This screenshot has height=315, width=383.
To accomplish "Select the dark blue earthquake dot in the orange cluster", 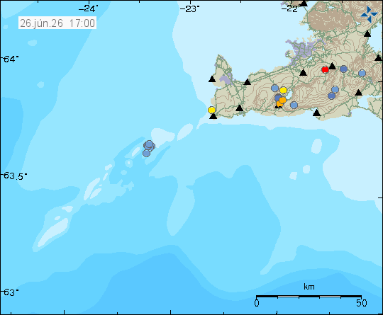I will 278,98.
